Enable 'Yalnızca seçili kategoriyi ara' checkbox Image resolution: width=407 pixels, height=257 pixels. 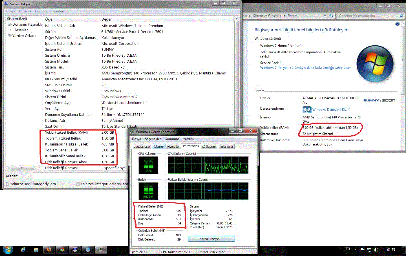7,184
